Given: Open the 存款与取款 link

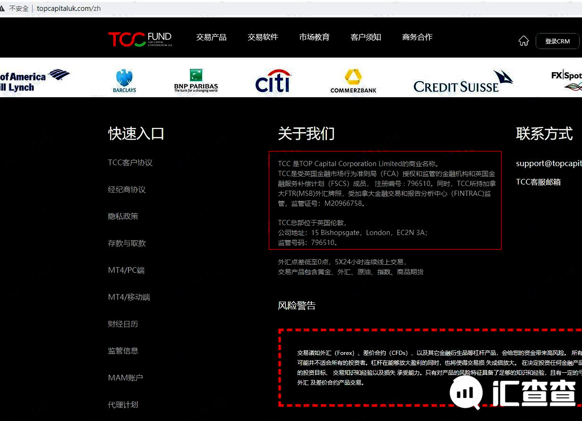Looking at the screenshot, I should (x=127, y=243).
